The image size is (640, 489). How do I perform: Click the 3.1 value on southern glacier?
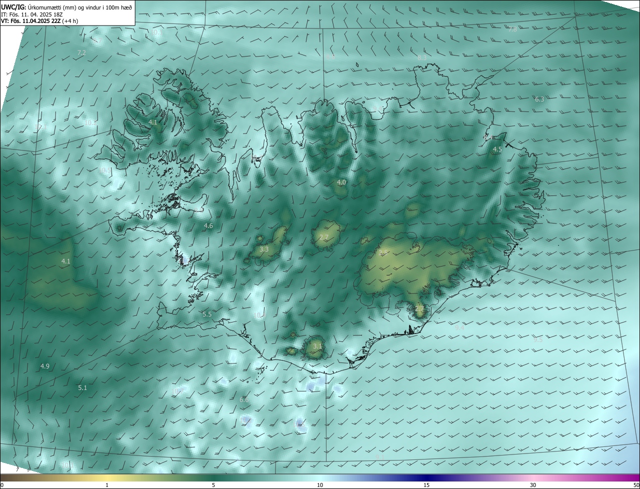(x=317, y=346)
